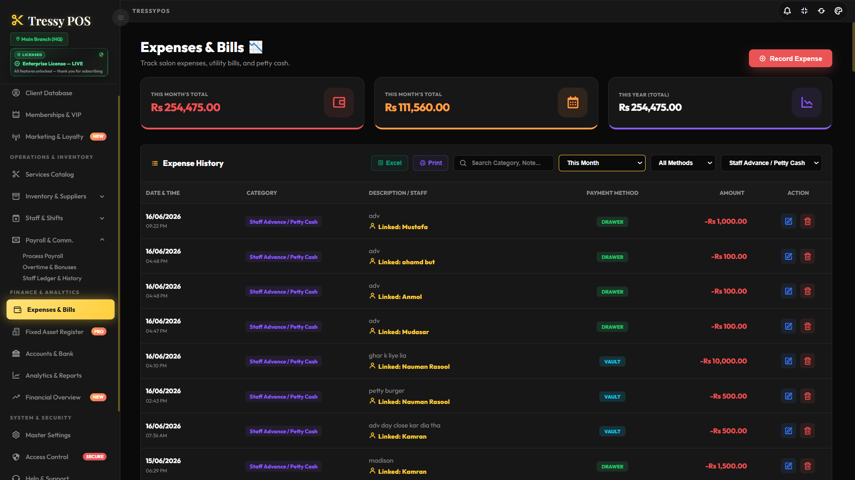Delete the Anmol expense entry
Screen dimensions: 855x480
pyautogui.click(x=807, y=291)
